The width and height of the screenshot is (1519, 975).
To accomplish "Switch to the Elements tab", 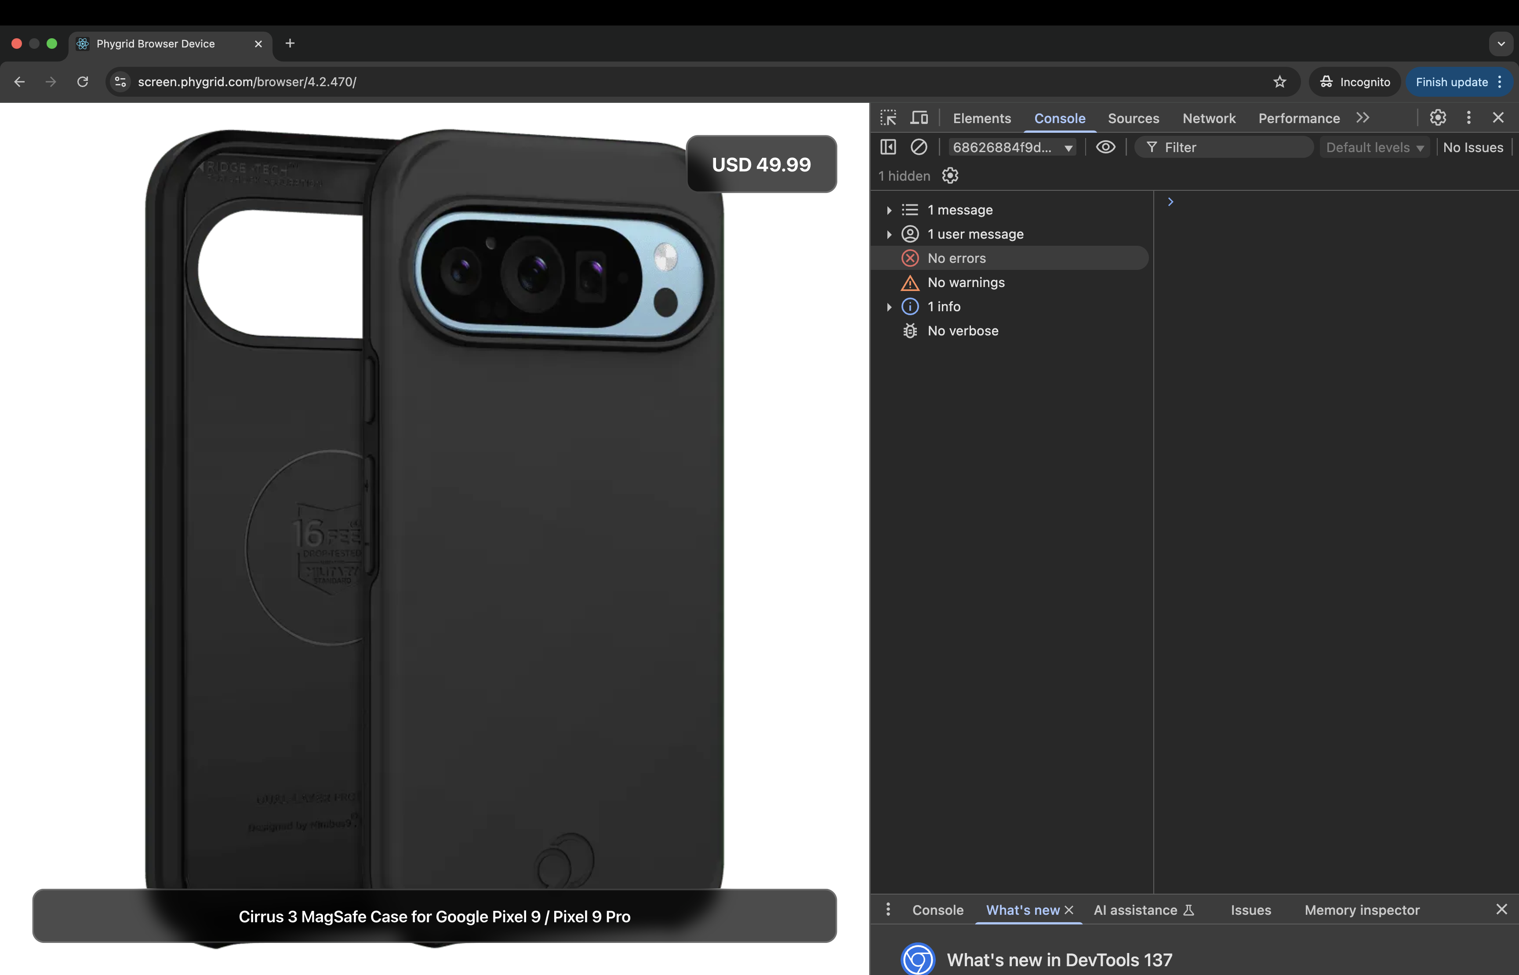I will pyautogui.click(x=981, y=118).
